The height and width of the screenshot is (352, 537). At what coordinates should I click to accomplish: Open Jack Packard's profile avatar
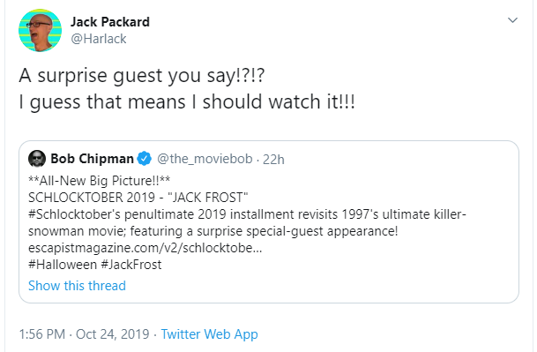40,31
